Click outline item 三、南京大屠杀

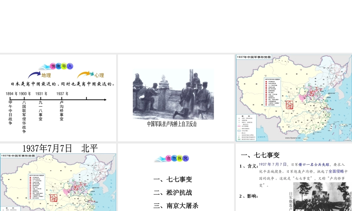tap(176, 206)
